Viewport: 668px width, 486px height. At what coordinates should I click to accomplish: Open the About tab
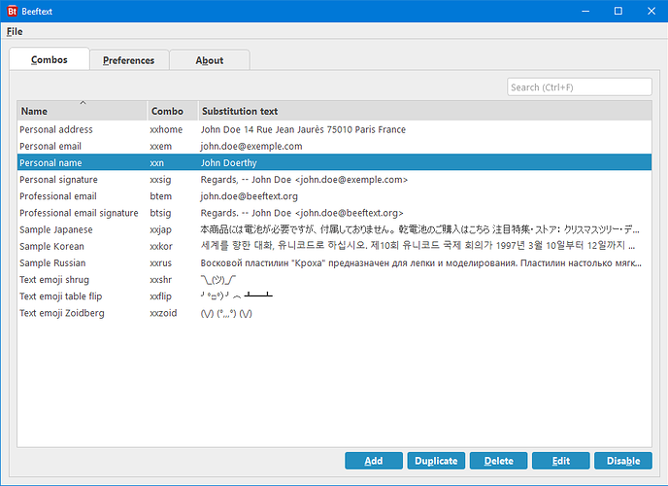210,60
